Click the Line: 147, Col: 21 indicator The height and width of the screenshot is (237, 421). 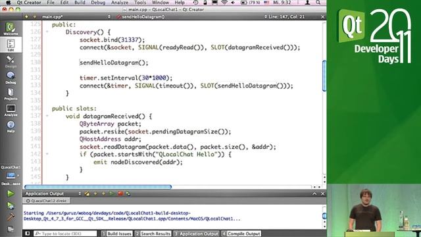pyautogui.click(x=286, y=16)
